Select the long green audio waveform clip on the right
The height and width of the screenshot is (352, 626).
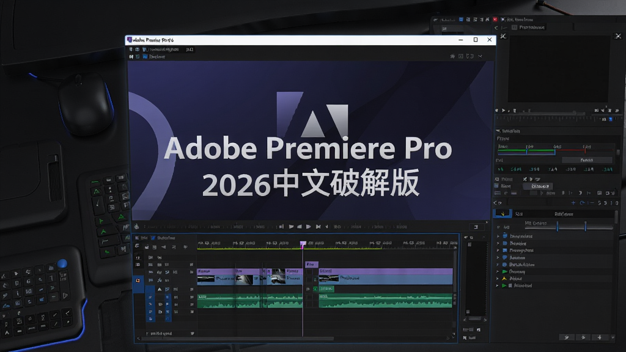click(x=386, y=301)
